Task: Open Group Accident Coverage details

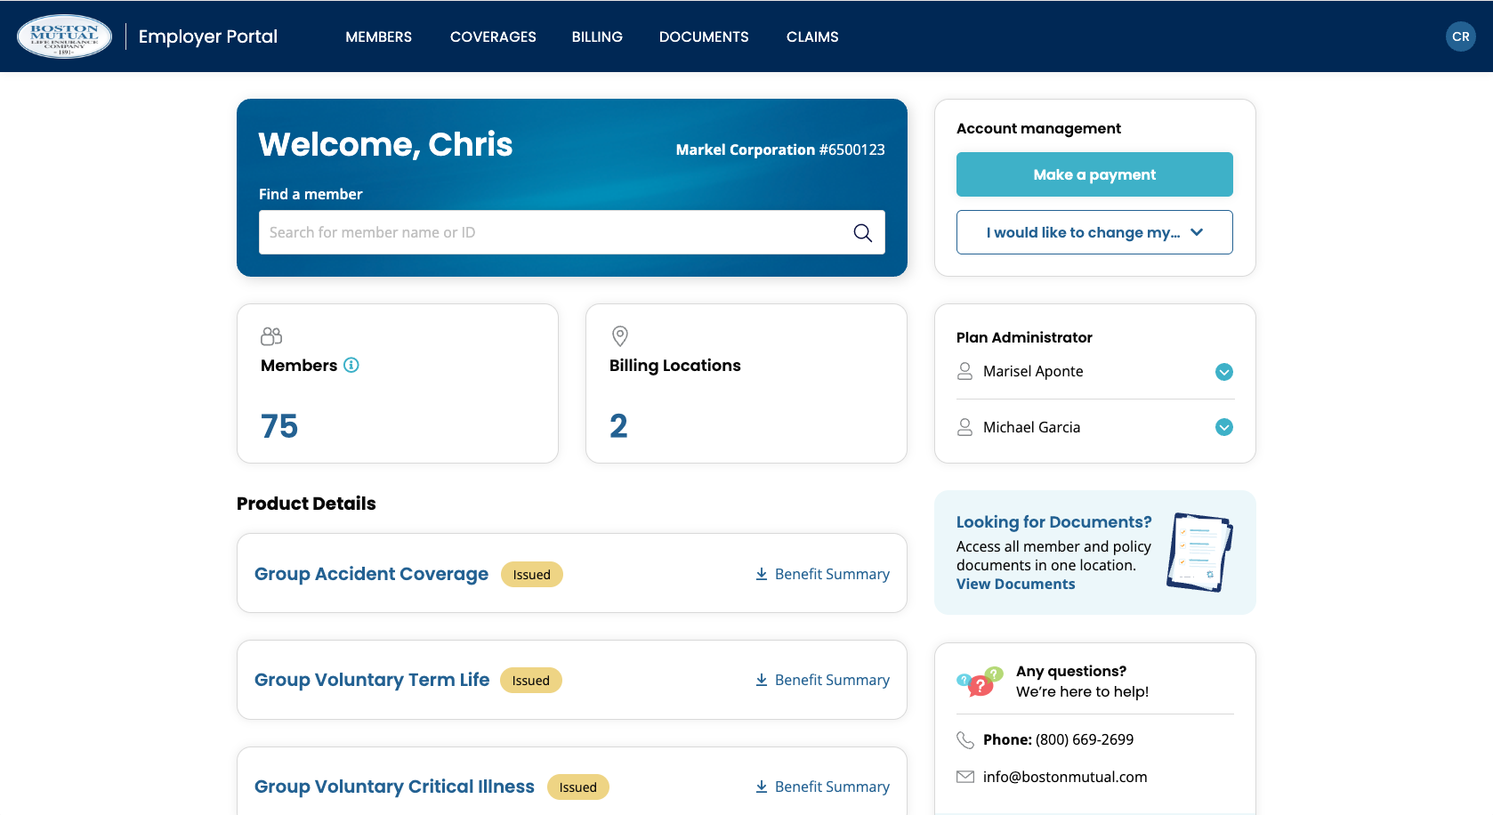Action: (x=371, y=574)
